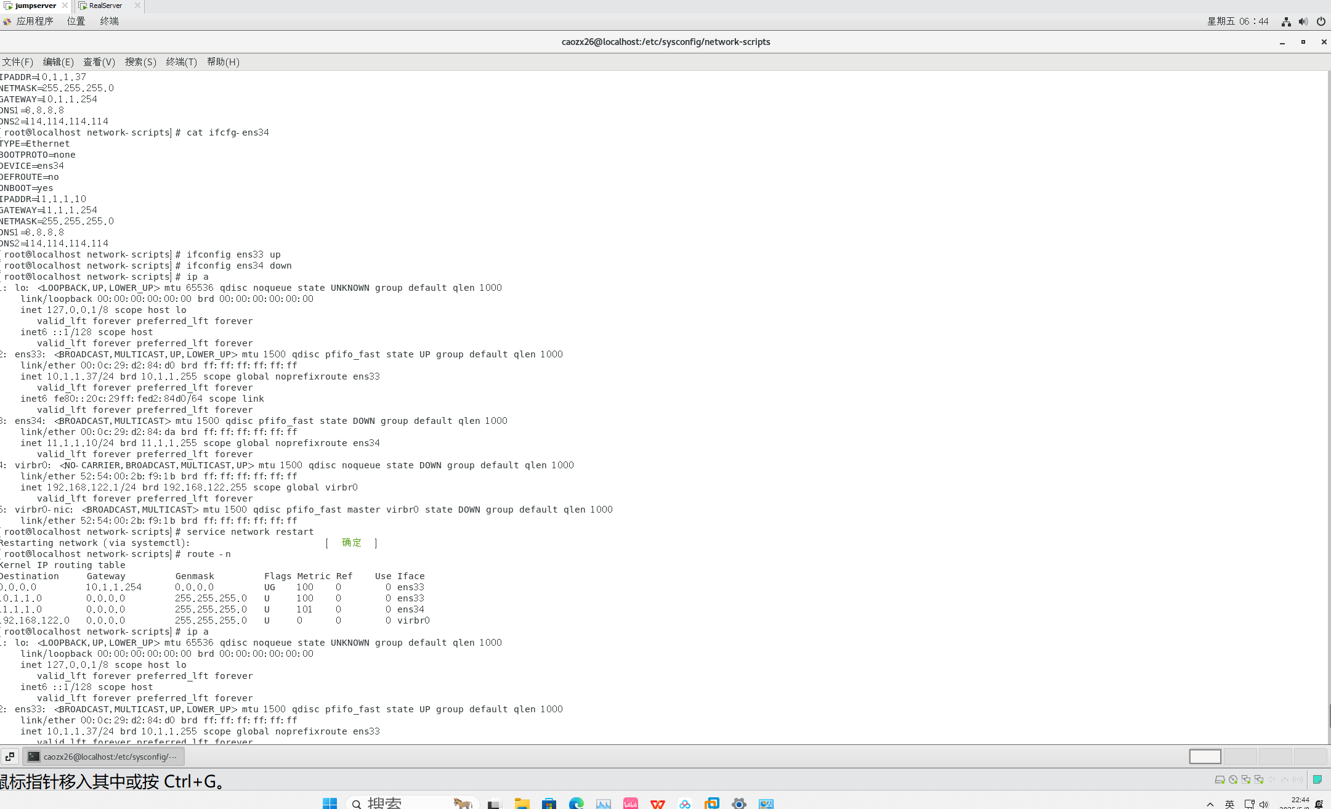1331x809 pixels.
Task: Open GNOME network status icon in top panel
Action: coord(1286,22)
